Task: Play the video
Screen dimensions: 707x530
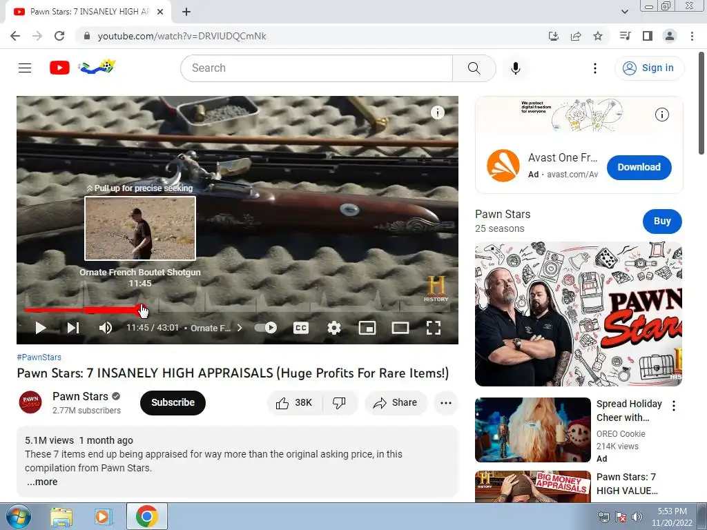Action: click(41, 328)
